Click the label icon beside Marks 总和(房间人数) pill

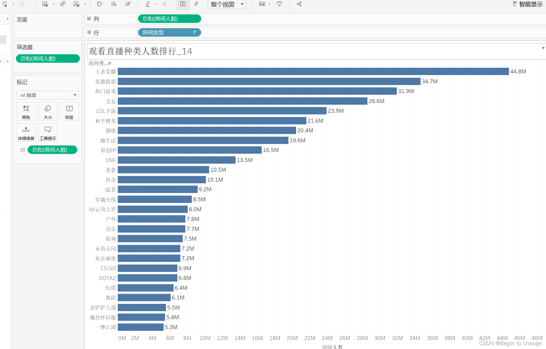tap(23, 150)
